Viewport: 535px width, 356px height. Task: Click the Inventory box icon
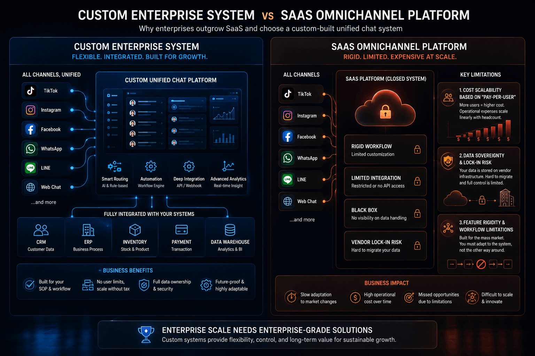click(x=135, y=230)
